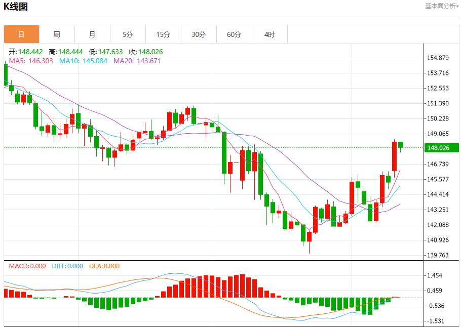Image resolution: width=461 pixels, height=327 pixels.
Task: Click the 154.879 price axis label
Action: click(438, 58)
